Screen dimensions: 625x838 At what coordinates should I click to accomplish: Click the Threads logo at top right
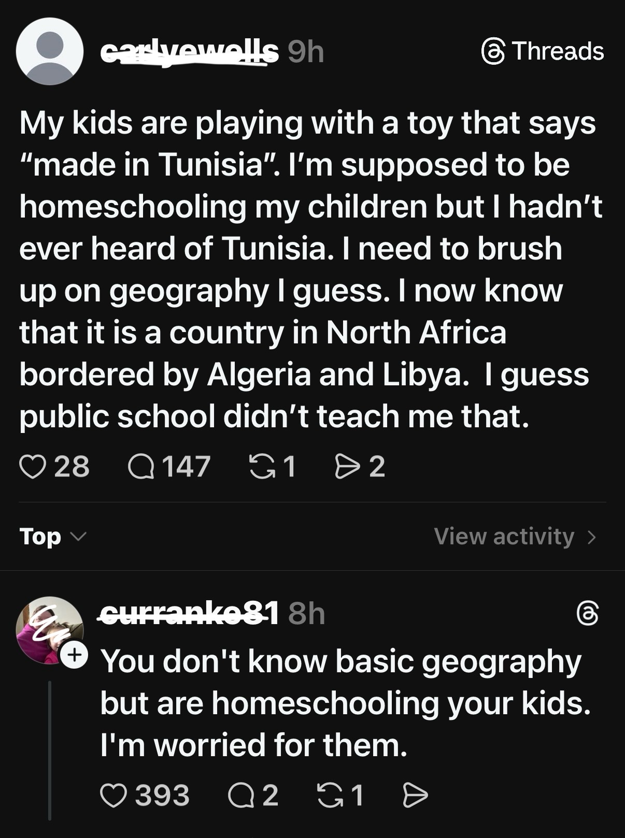543,51
